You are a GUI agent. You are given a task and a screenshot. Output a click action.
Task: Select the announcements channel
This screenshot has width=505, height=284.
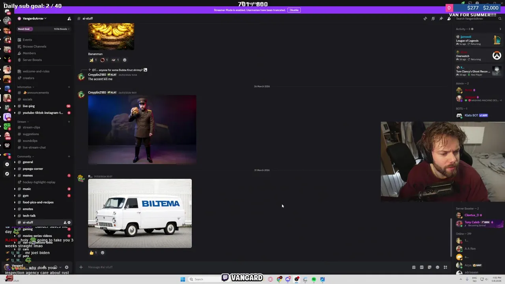(43, 93)
